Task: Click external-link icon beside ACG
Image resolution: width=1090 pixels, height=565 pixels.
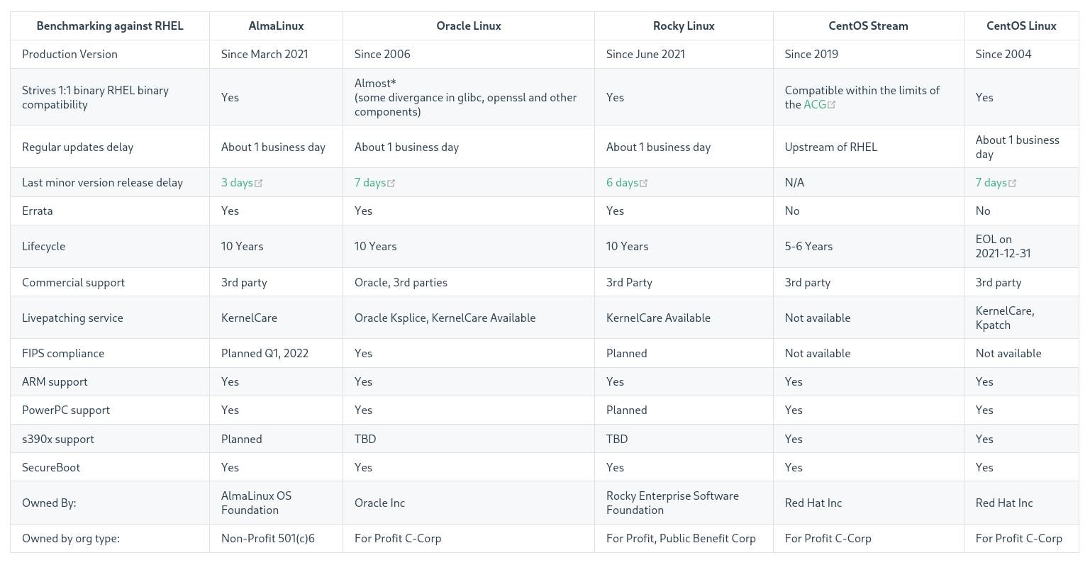Action: pyautogui.click(x=832, y=105)
